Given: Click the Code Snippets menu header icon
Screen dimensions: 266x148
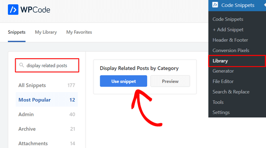Looking at the screenshot, I should click(x=215, y=5).
